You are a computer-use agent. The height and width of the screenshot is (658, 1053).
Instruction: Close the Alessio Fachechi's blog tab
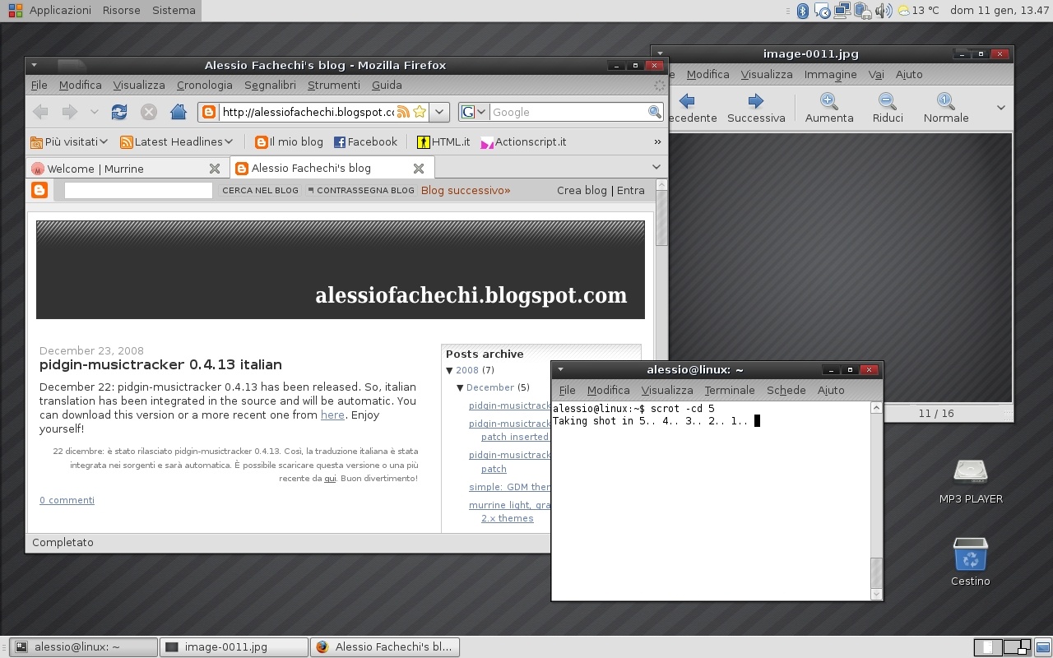[419, 169]
